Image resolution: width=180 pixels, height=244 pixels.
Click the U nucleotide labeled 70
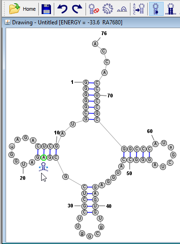[97, 95]
